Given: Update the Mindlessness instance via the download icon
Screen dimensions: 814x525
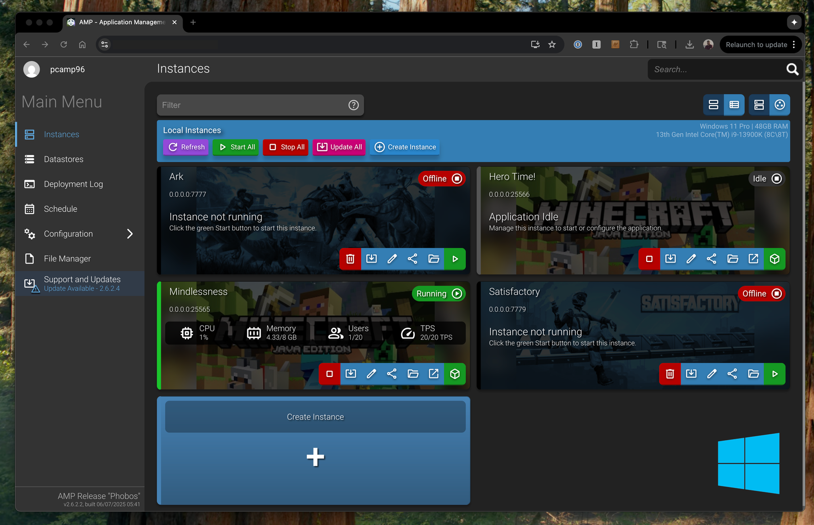Looking at the screenshot, I should coord(351,374).
